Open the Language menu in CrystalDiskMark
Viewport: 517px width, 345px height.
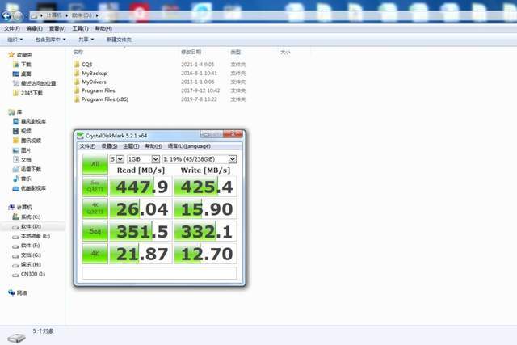click(189, 146)
